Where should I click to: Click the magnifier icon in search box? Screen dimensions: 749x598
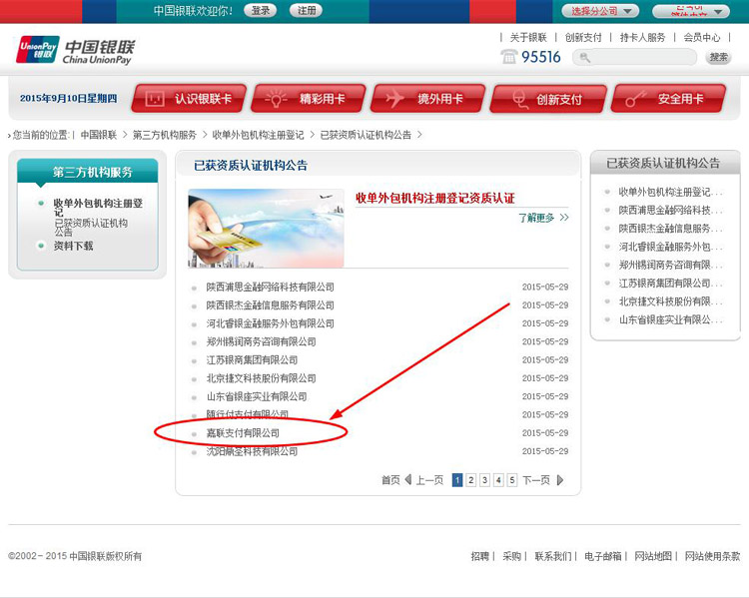click(584, 58)
